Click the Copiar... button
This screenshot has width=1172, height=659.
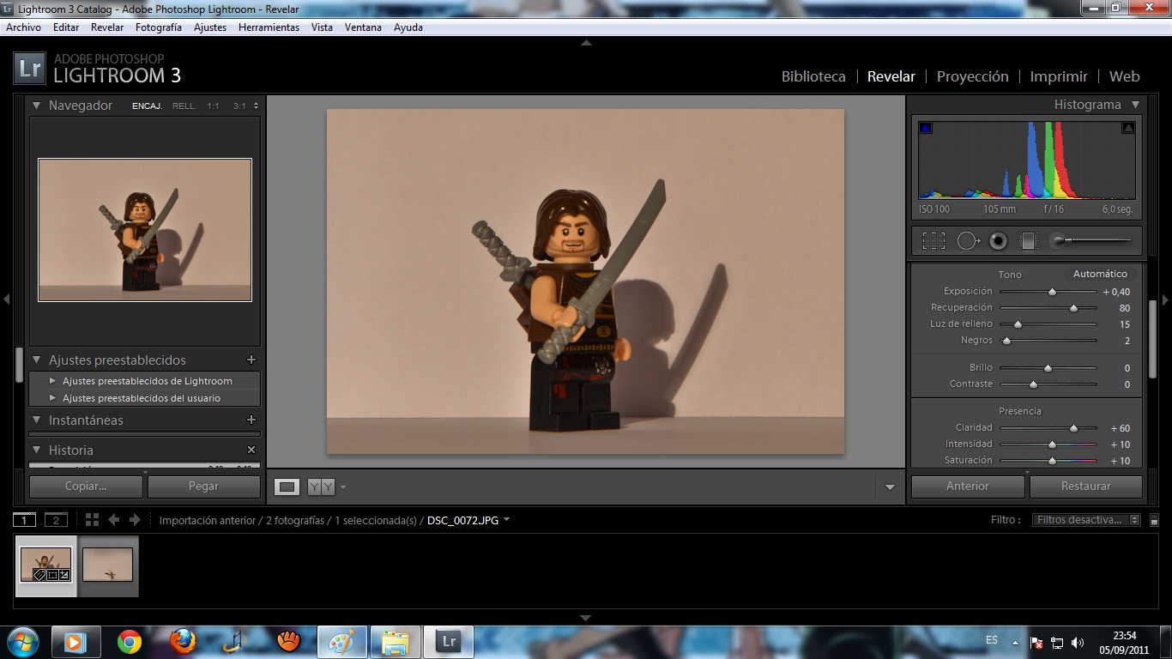pos(86,487)
